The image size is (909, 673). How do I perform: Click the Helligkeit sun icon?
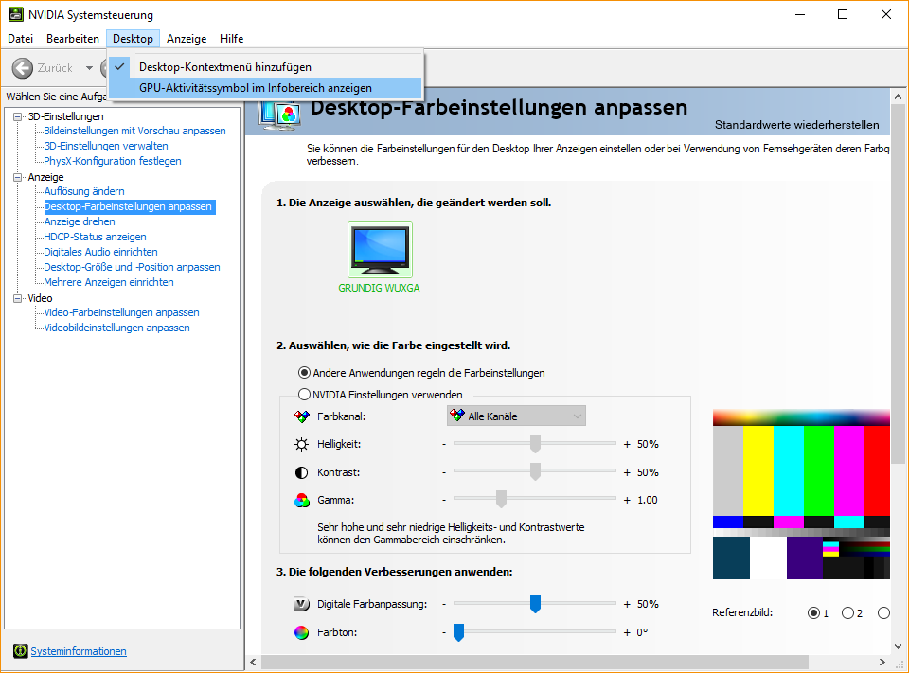(x=301, y=444)
